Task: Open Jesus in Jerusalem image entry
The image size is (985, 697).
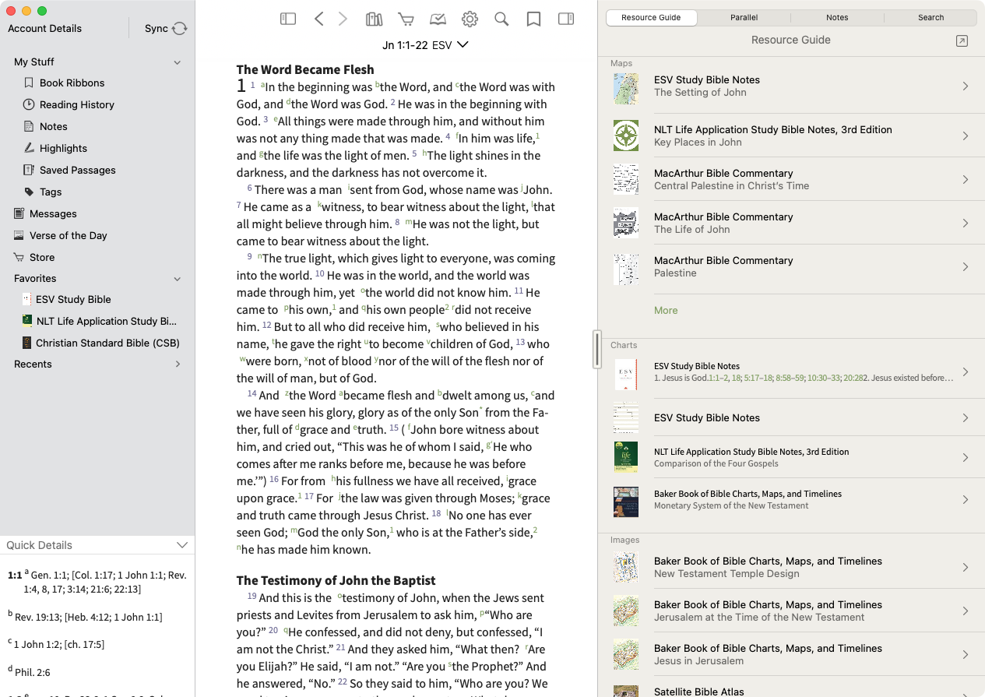Action: [791, 654]
